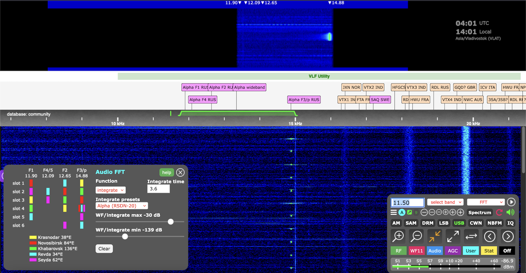The image size is (526, 273).
Task: Open the RF tab
Action: coord(399,251)
